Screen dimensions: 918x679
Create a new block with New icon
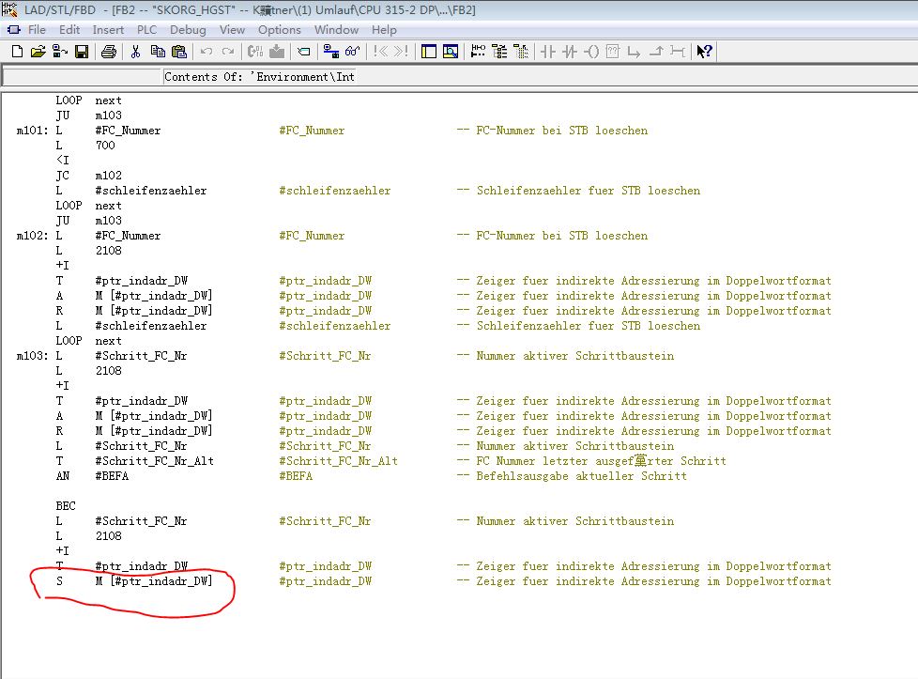tap(17, 52)
